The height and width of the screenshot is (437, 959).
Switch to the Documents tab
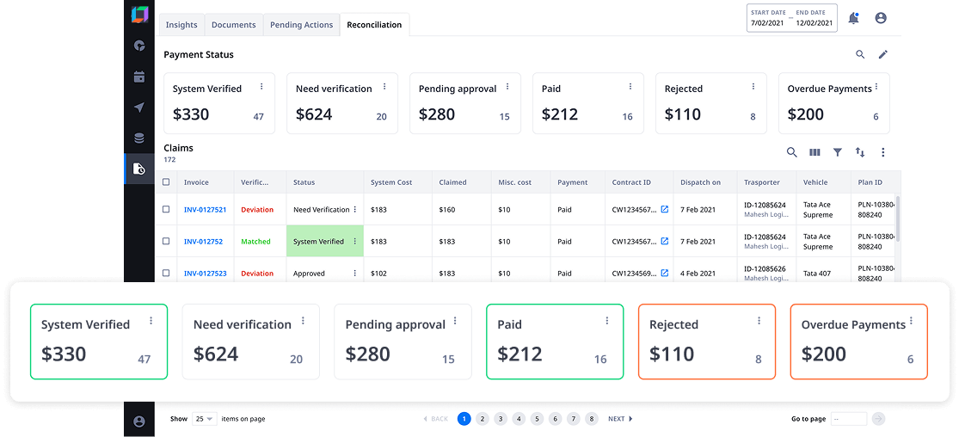coord(234,25)
